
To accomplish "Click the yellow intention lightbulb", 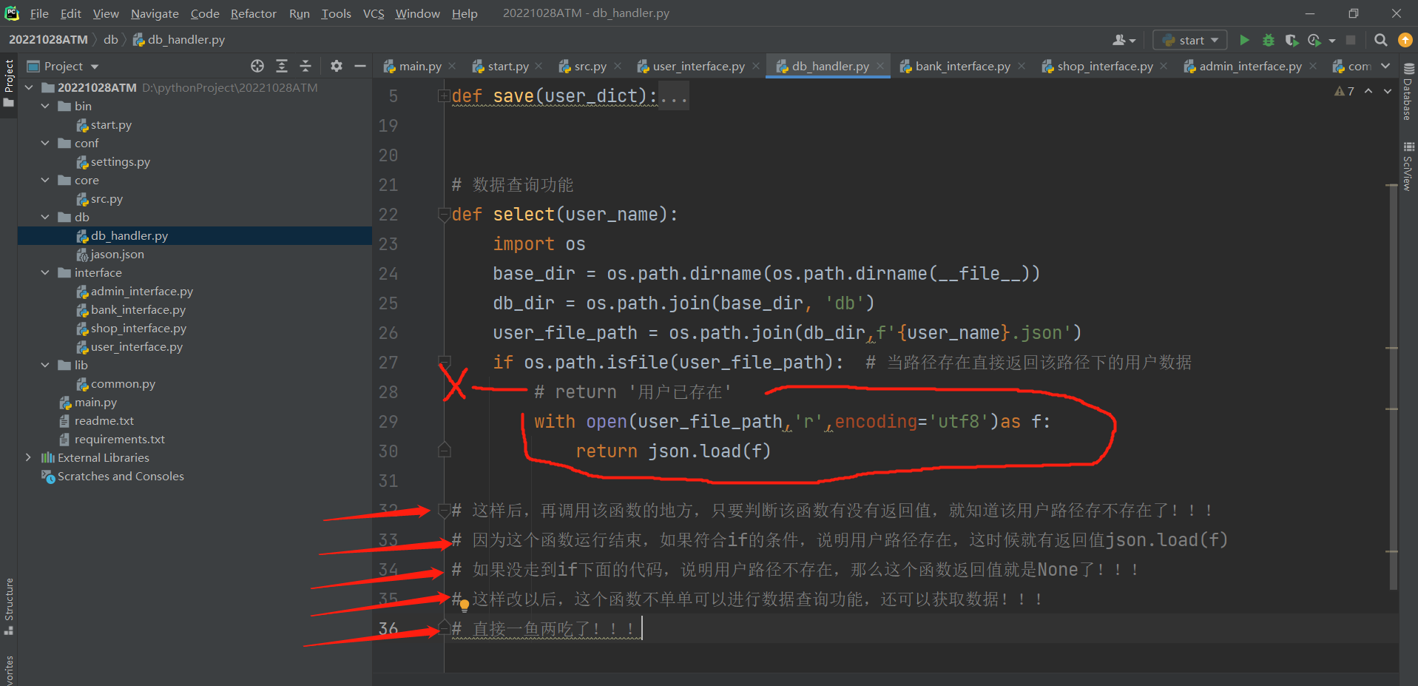I will [x=465, y=605].
